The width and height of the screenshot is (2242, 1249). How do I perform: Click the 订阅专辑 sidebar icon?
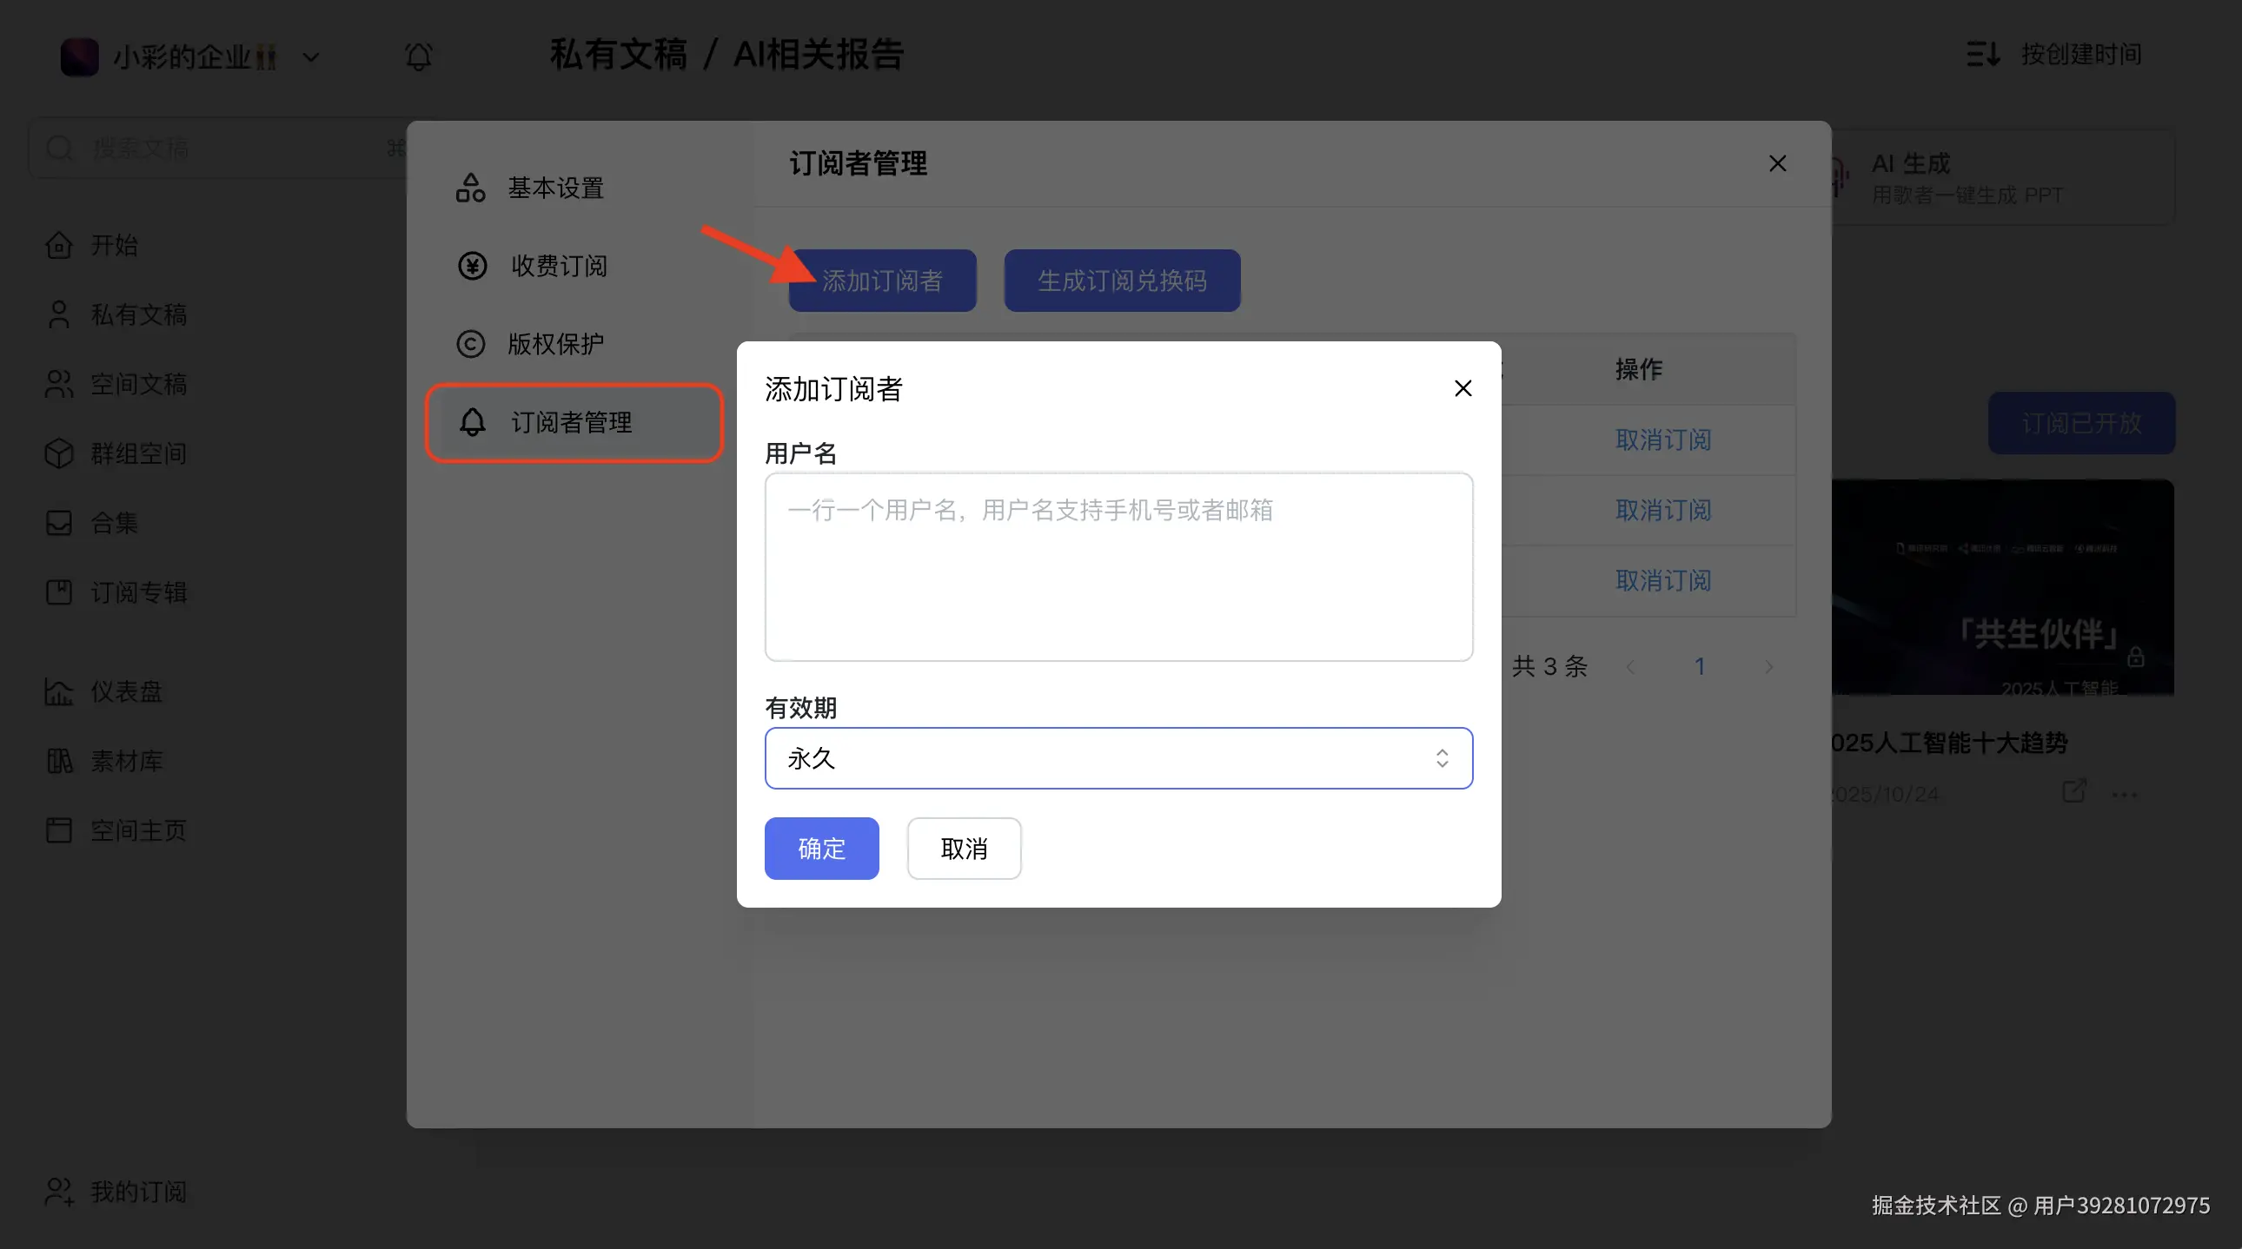click(x=59, y=592)
